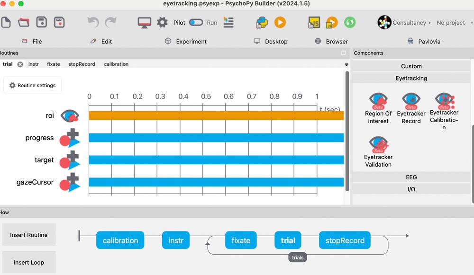Open the Desktop menu section
Screen dimensions: 474x275
pos(271,41)
